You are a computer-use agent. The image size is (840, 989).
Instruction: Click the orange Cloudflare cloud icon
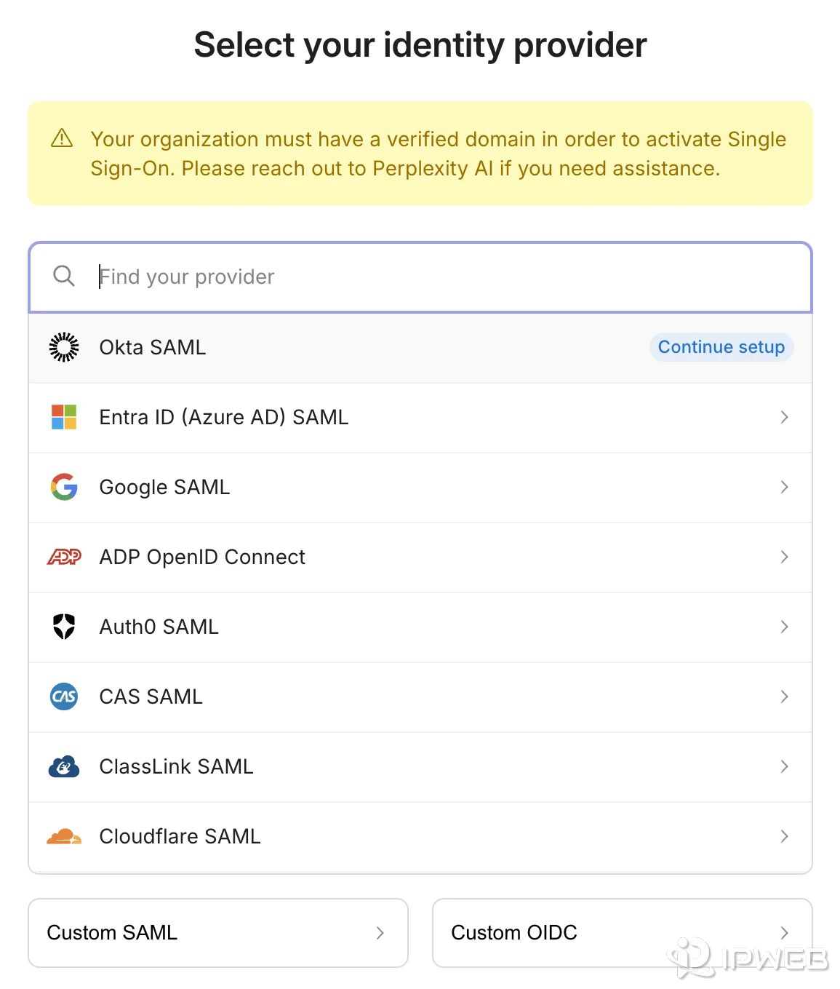pos(64,836)
